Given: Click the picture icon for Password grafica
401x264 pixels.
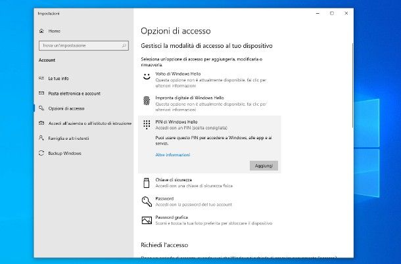Looking at the screenshot, I should tap(147, 220).
